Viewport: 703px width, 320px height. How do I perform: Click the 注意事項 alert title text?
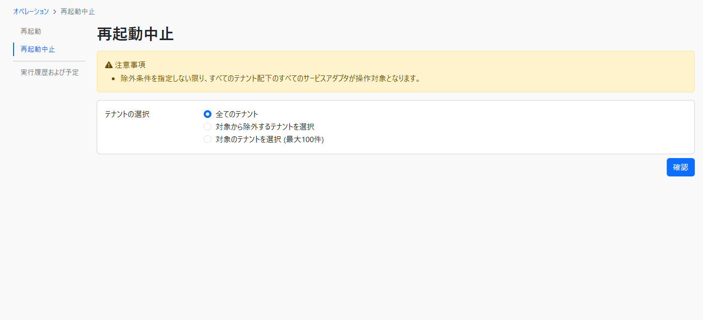coord(130,65)
